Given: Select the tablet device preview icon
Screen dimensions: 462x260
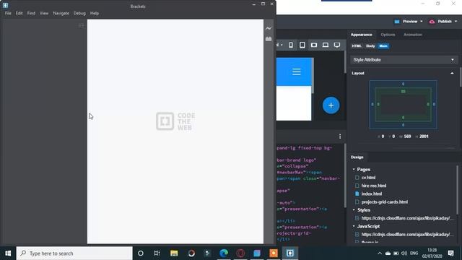Looking at the screenshot, I should (302, 45).
